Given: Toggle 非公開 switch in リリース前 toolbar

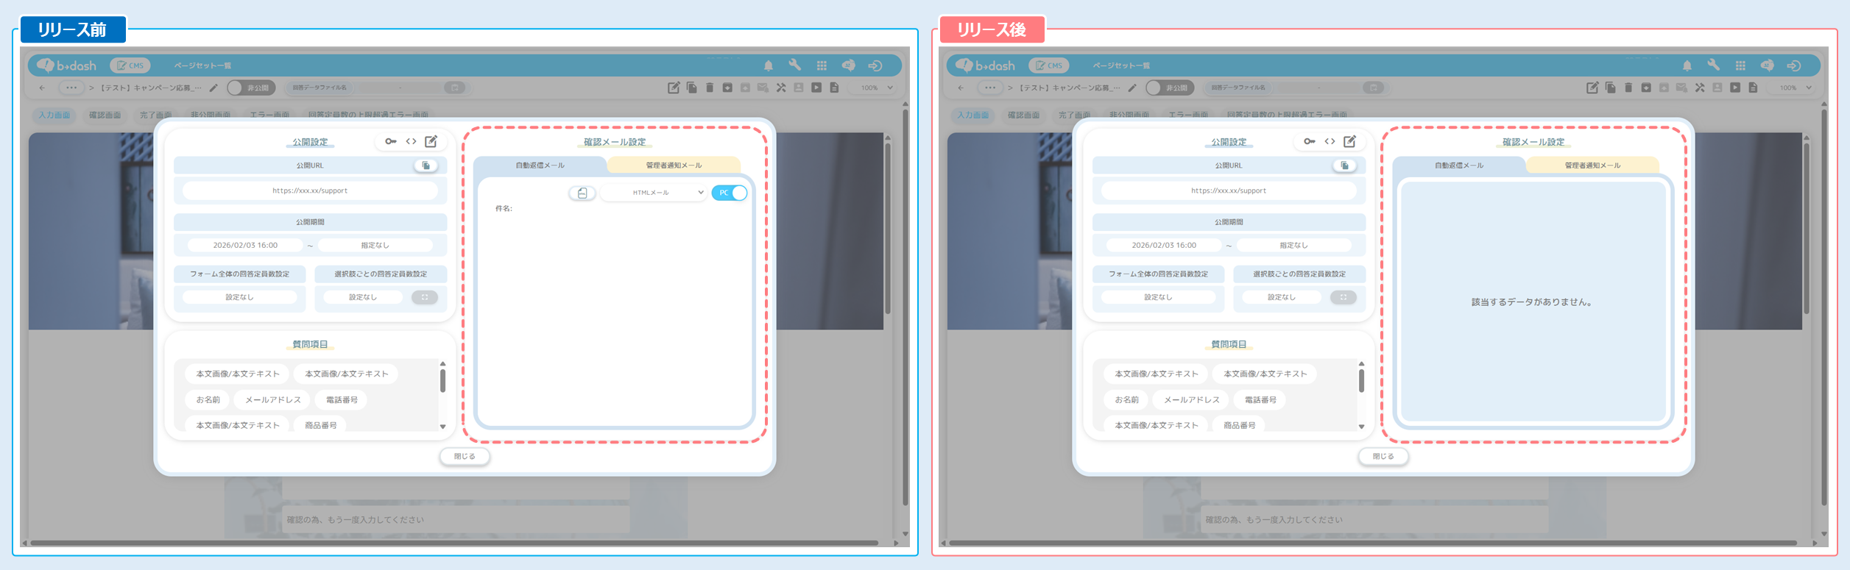Looking at the screenshot, I should coord(251,88).
